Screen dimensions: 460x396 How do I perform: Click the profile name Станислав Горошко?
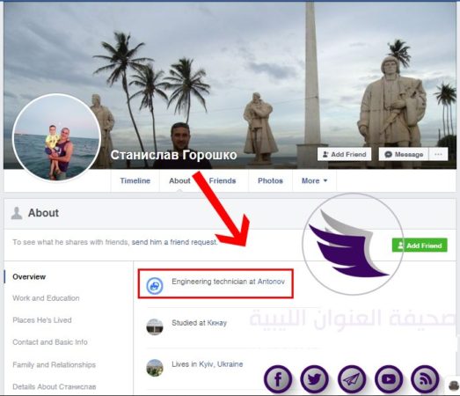coord(173,155)
